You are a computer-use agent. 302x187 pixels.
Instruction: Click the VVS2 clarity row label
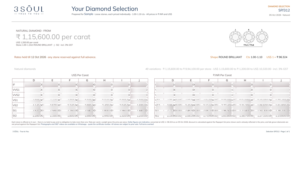tap(16, 95)
